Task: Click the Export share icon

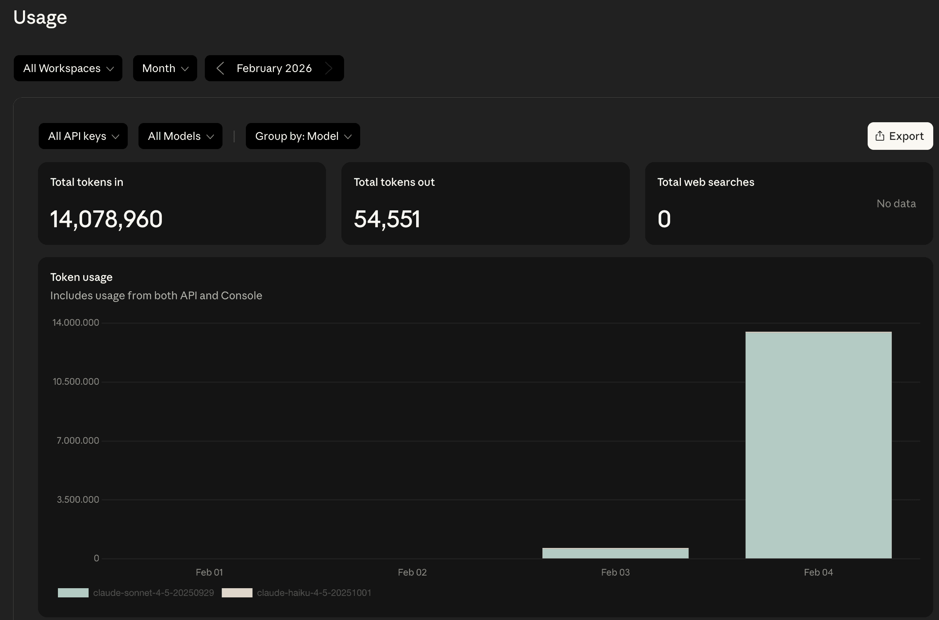Action: click(880, 136)
